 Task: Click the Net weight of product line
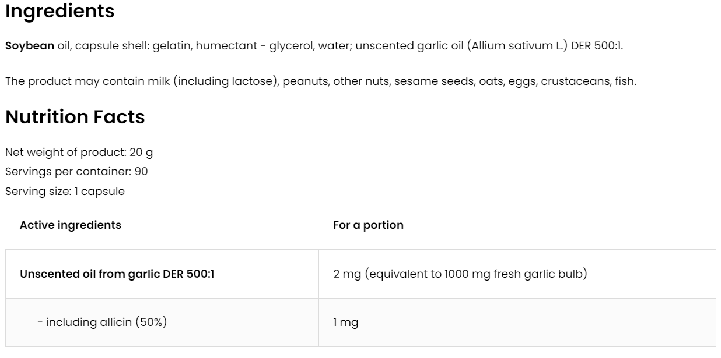[79, 153]
